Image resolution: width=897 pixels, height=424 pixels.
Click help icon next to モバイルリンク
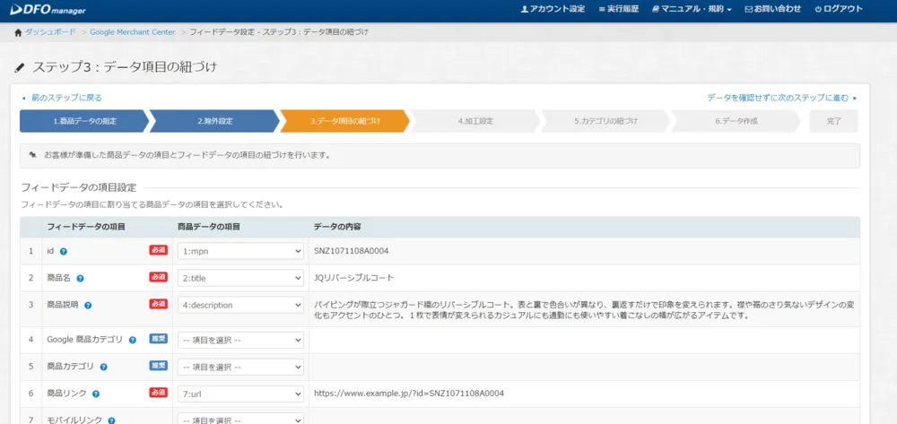coord(111,420)
